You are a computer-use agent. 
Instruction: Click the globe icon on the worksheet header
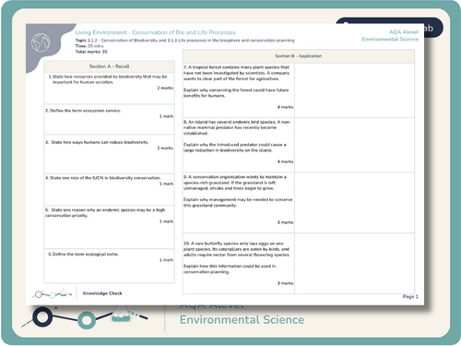click(x=41, y=42)
